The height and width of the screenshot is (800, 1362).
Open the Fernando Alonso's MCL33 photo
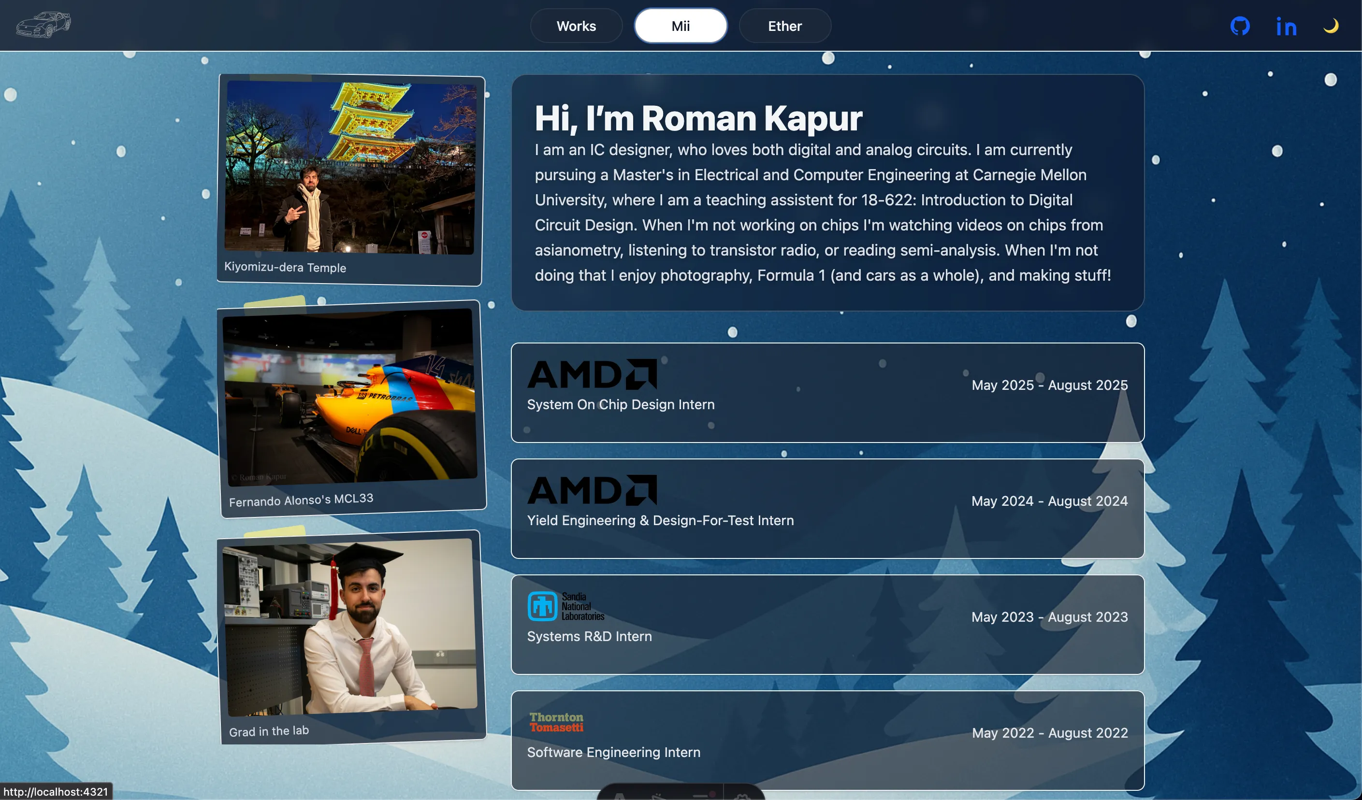tap(350, 396)
